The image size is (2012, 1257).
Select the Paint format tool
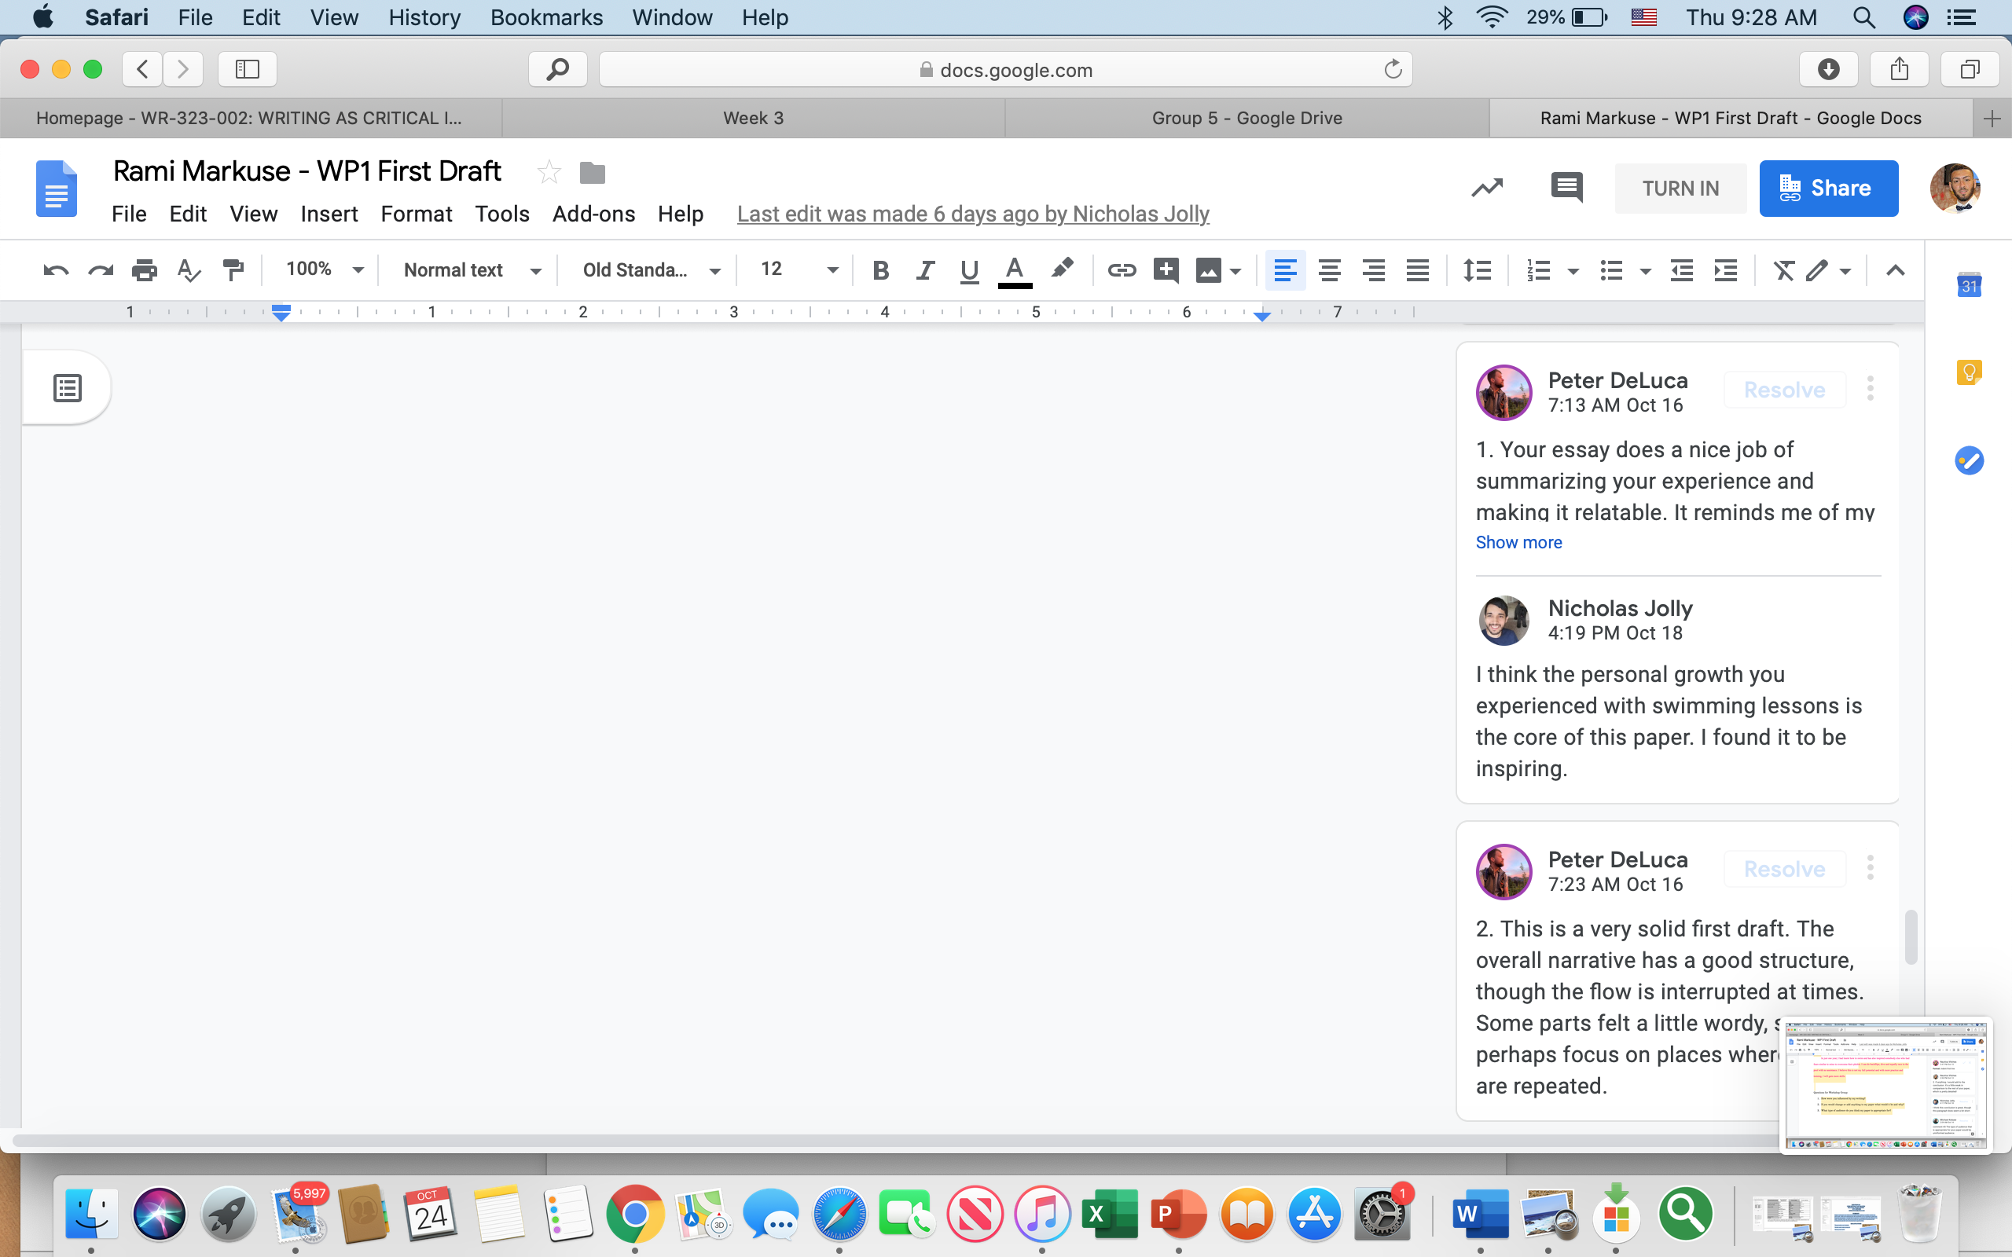(x=233, y=270)
